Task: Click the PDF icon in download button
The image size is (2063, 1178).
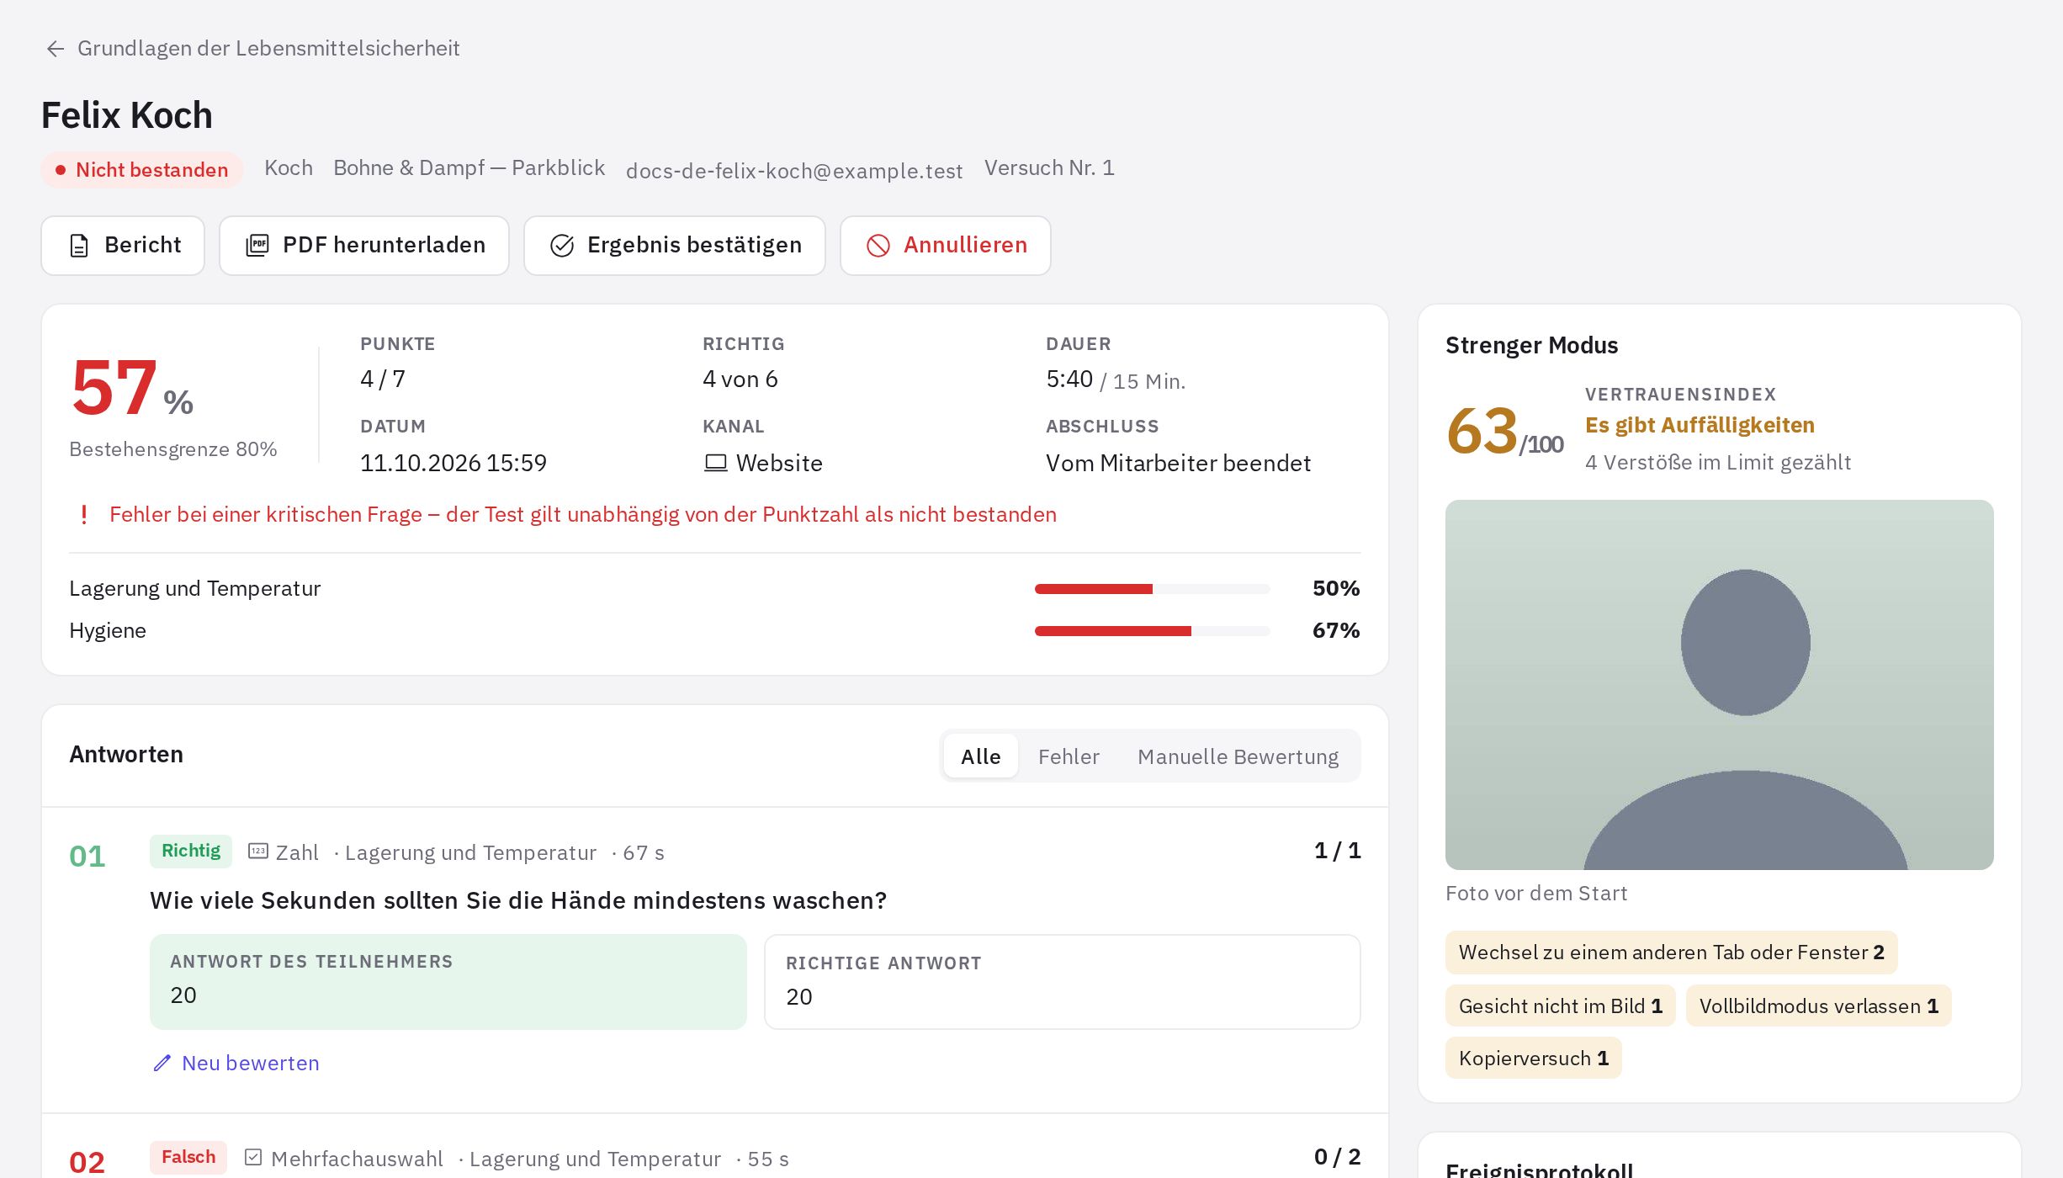Action: point(257,246)
